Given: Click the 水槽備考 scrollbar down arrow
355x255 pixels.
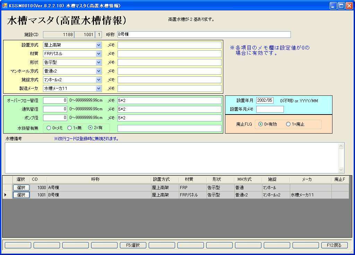Looking at the screenshot, I should coord(341,170).
